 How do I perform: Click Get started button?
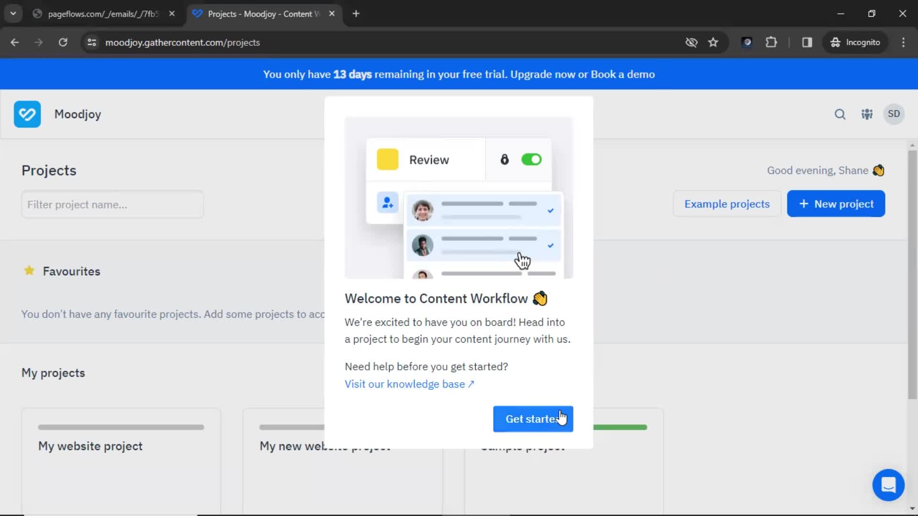click(x=533, y=419)
